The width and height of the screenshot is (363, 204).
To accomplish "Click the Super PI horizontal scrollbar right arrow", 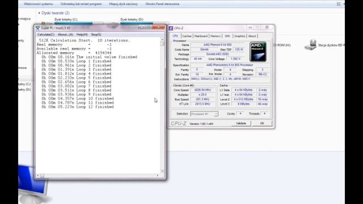I will click(x=158, y=176).
